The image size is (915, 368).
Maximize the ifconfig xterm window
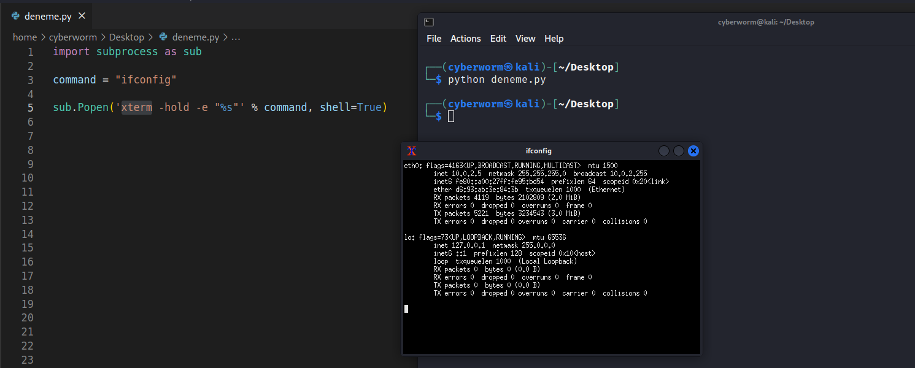coord(679,151)
